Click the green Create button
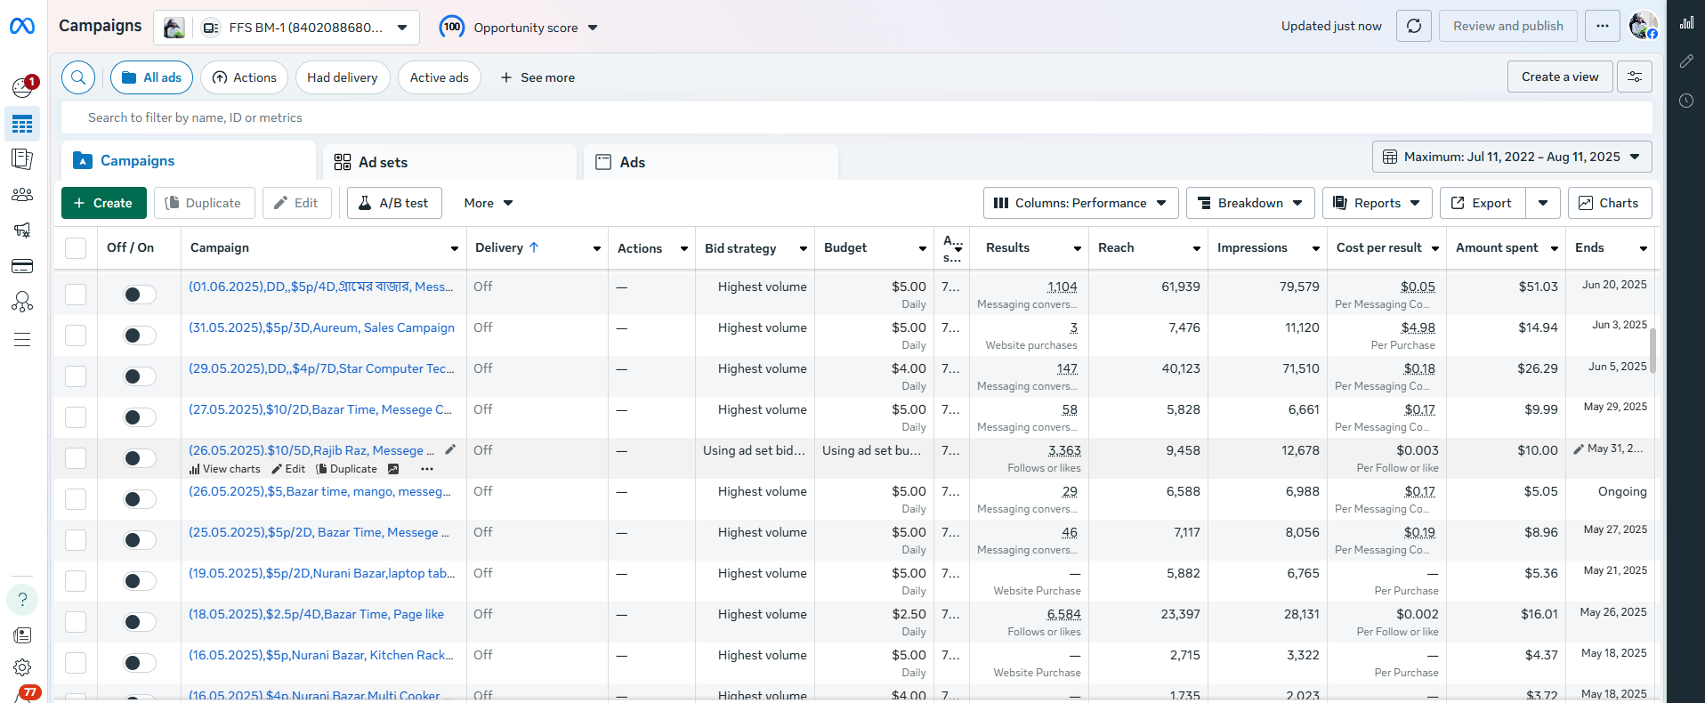 [103, 203]
